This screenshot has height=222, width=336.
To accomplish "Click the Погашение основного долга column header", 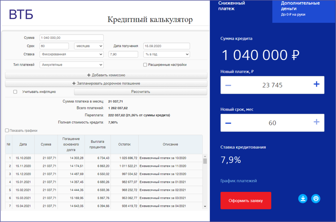I will pyautogui.click(x=71, y=145).
